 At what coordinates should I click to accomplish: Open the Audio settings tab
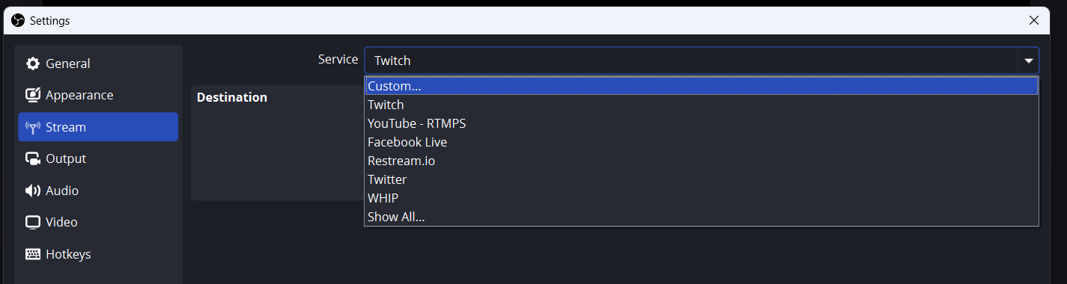tap(98, 191)
